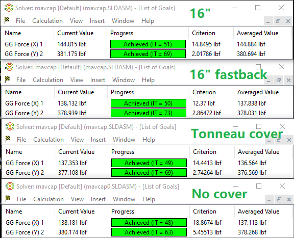Restore inner goals list in 16" window
Image resolution: width=294 pixels, height=238 pixels.
coord(278,21)
